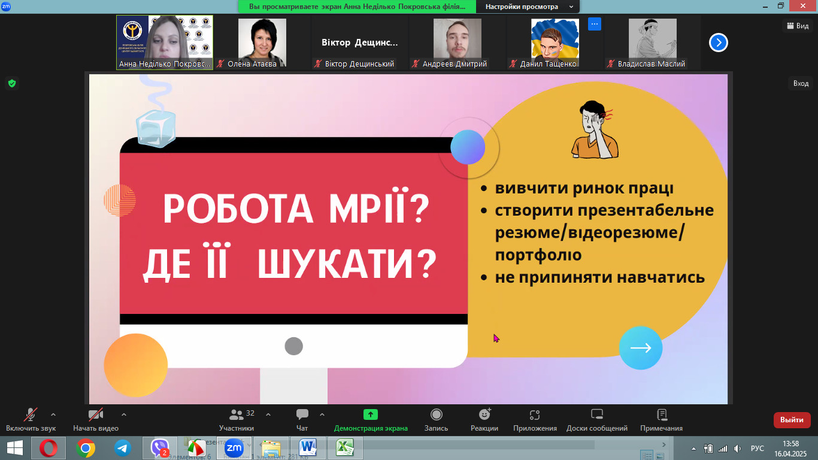Expand the participants options chevron
Image resolution: width=818 pixels, height=460 pixels.
pyautogui.click(x=268, y=414)
